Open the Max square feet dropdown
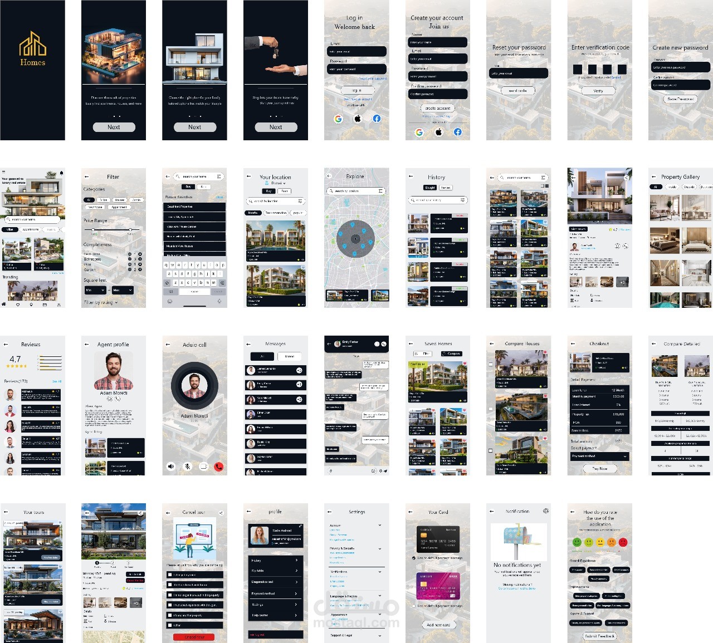The image size is (713, 643). click(123, 290)
